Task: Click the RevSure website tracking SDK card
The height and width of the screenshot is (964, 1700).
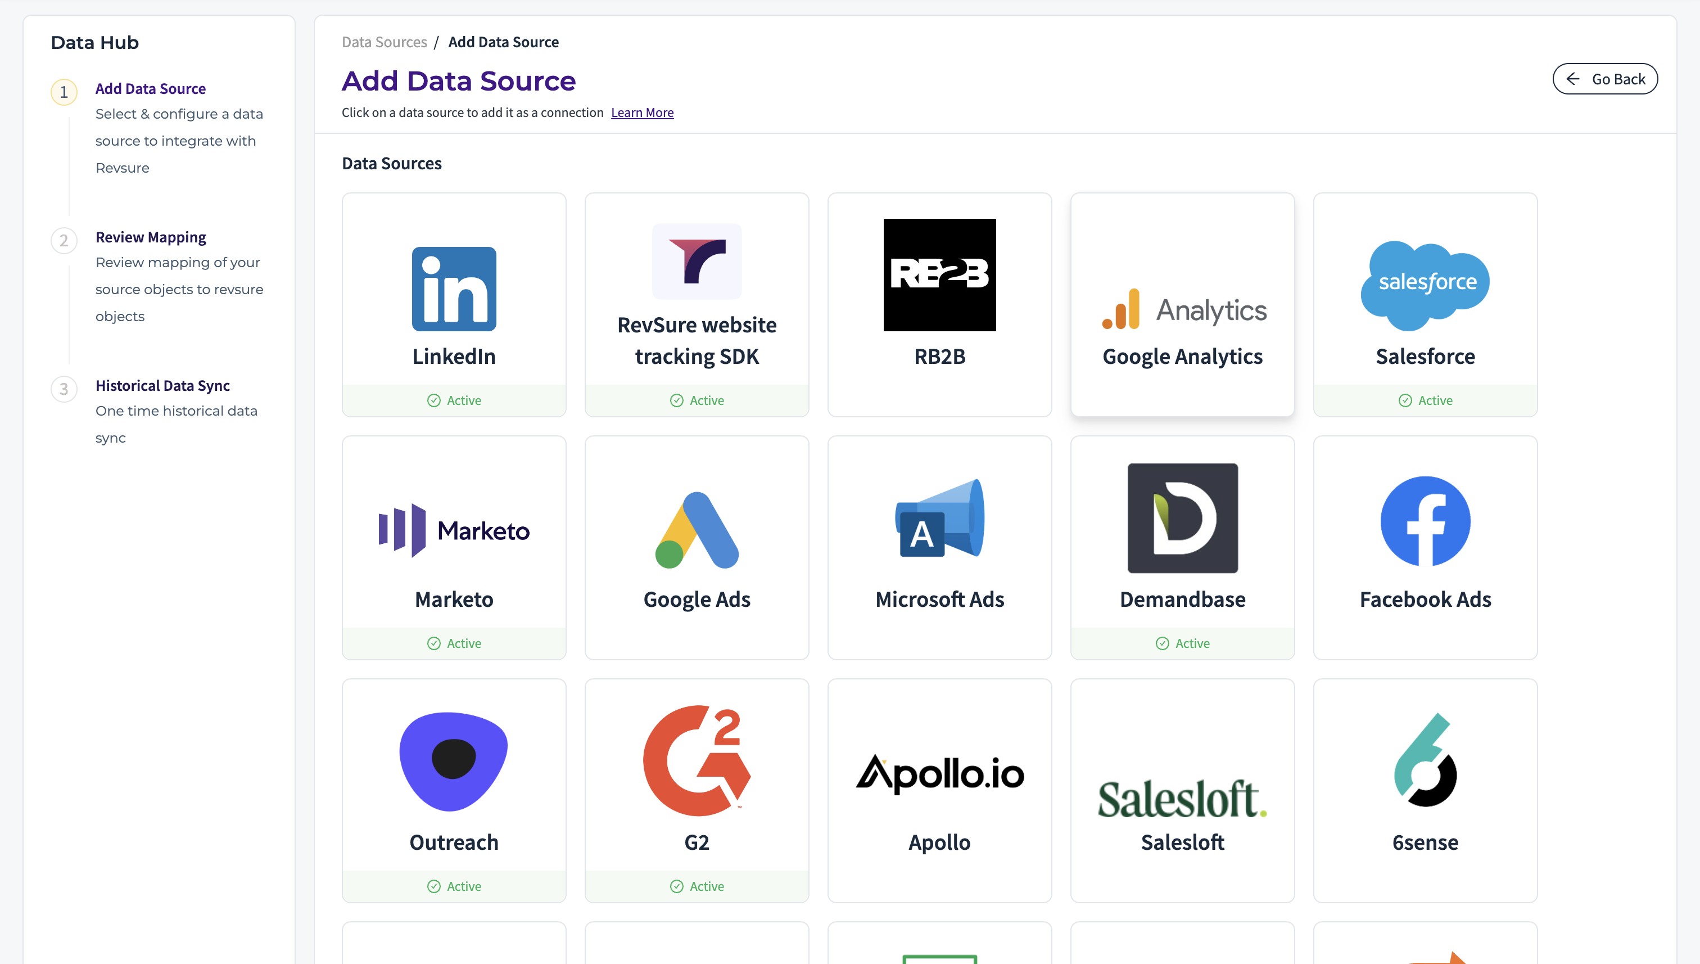Action: coord(696,305)
